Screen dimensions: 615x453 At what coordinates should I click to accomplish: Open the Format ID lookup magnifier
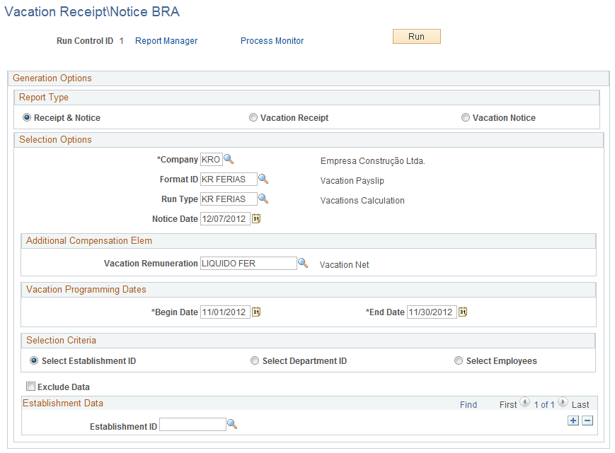(263, 180)
